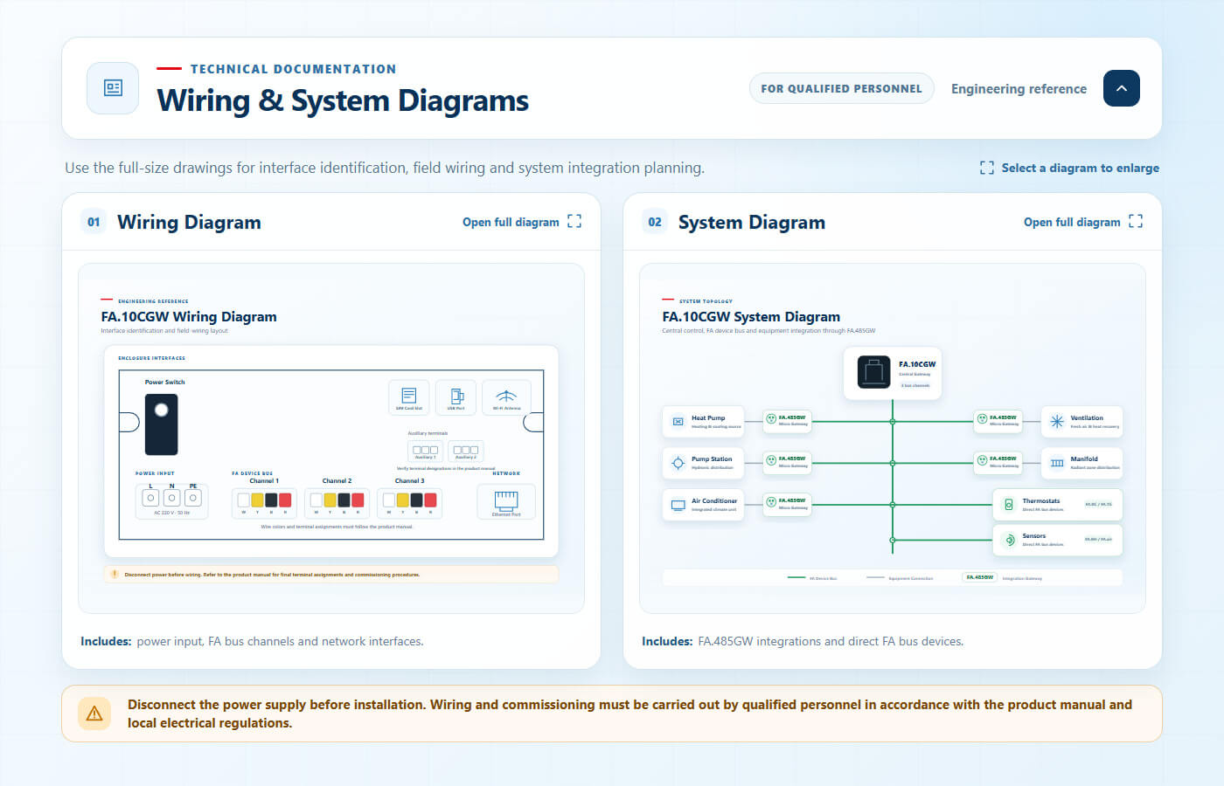Click the Air Conditioner node icon

(678, 505)
